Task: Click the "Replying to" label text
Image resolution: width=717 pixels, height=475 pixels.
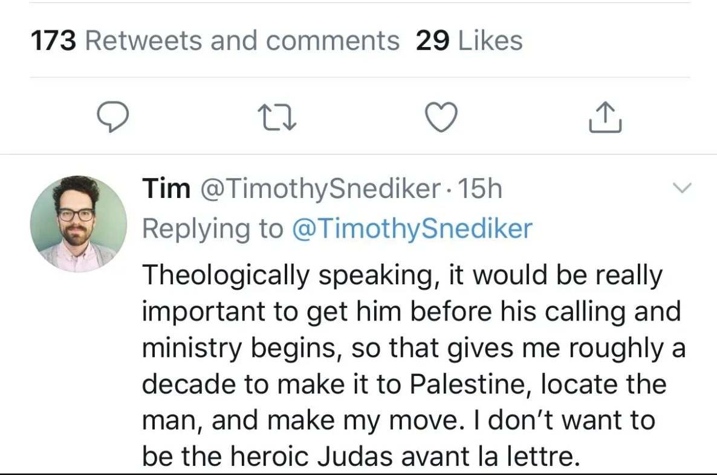Action: coord(212,228)
